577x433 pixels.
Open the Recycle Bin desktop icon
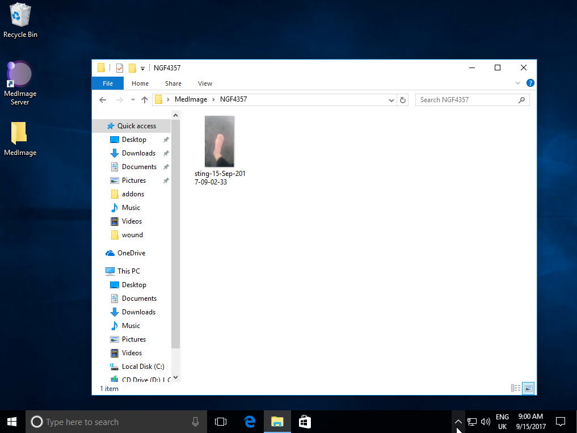tap(20, 20)
